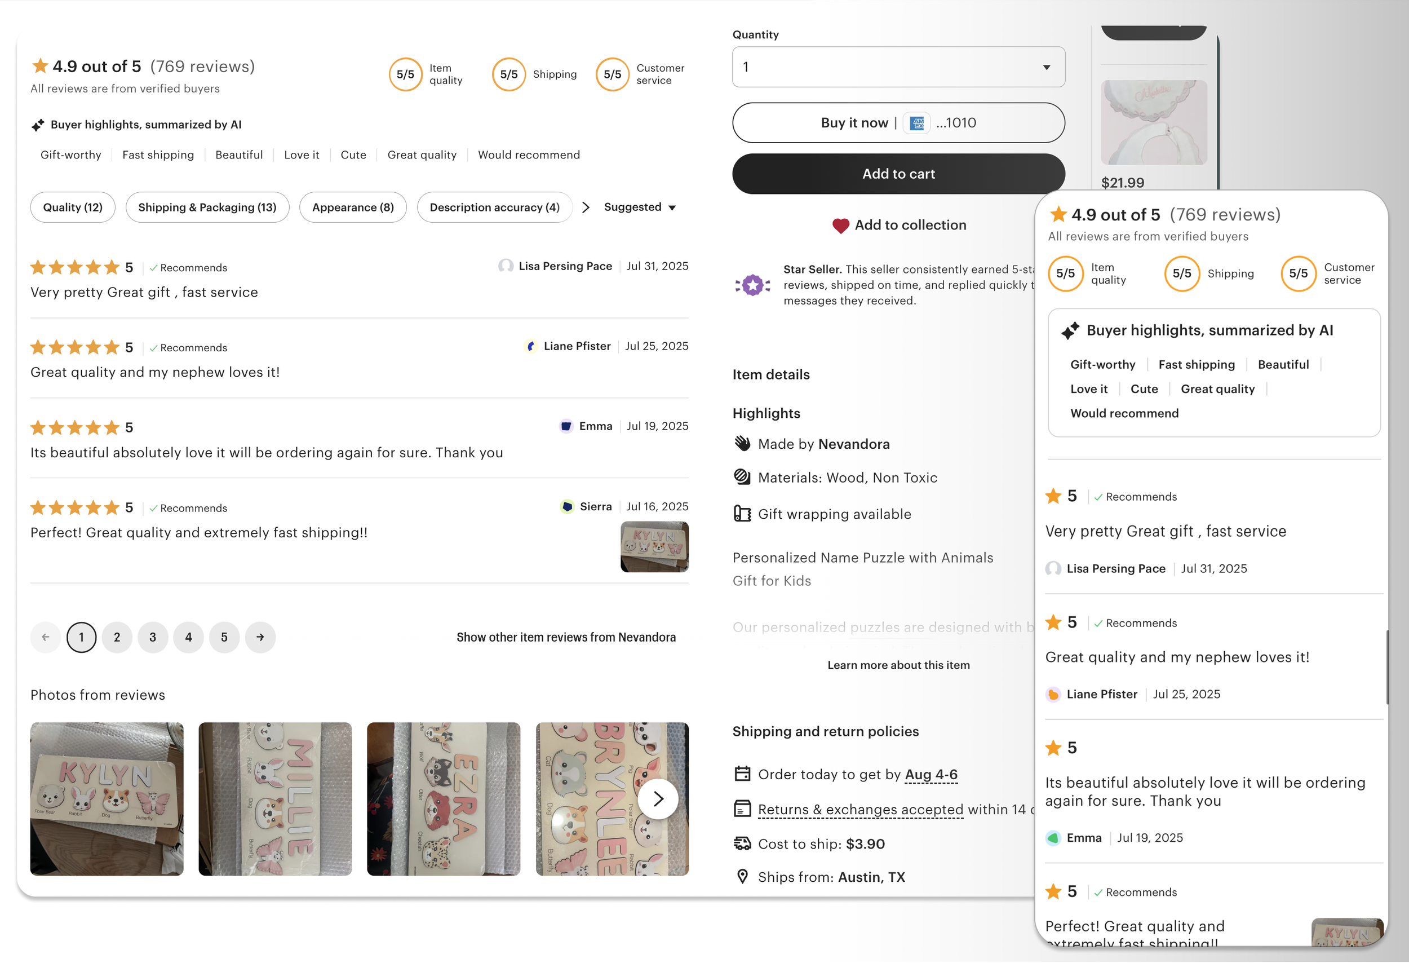Viewport: 1409px width, 963px height.
Task: Click the red heart Add to collection icon
Action: coord(840,226)
